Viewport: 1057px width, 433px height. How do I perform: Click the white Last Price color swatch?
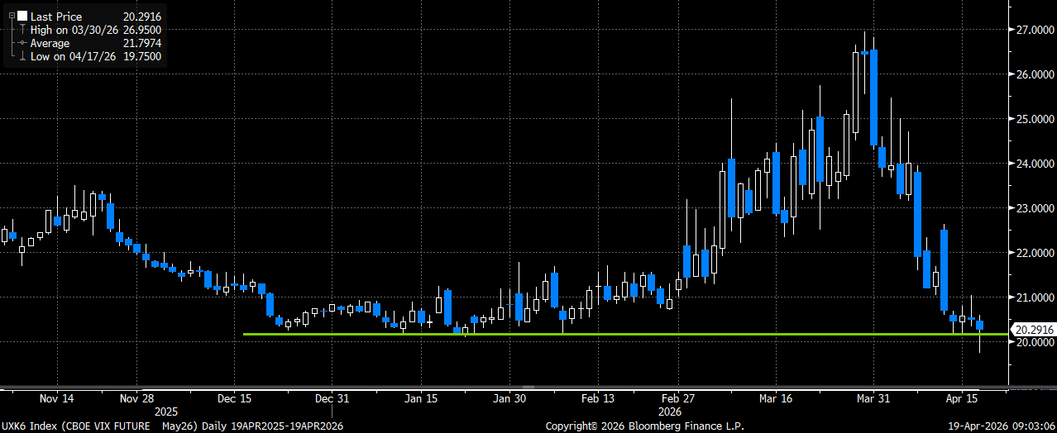point(22,17)
